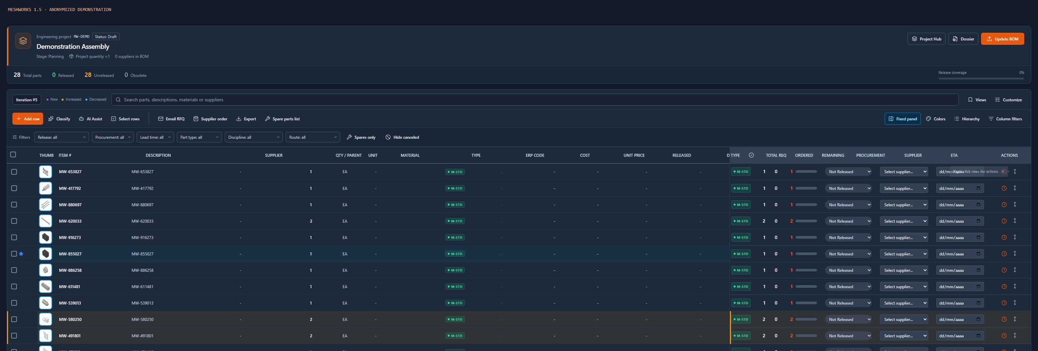Open the Spare parts list wrench tool
This screenshot has width=1038, height=351.
pos(282,119)
